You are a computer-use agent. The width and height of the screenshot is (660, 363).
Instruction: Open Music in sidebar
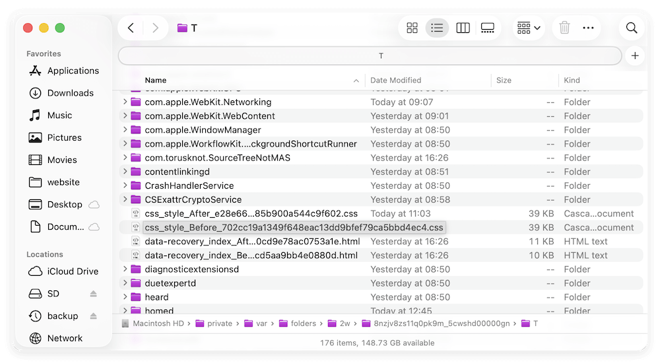click(51, 115)
